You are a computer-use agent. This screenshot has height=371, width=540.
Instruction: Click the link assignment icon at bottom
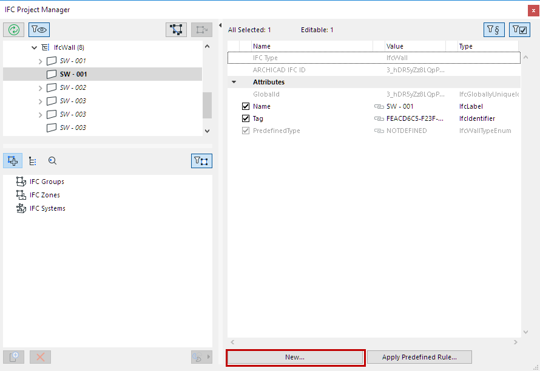click(x=201, y=357)
